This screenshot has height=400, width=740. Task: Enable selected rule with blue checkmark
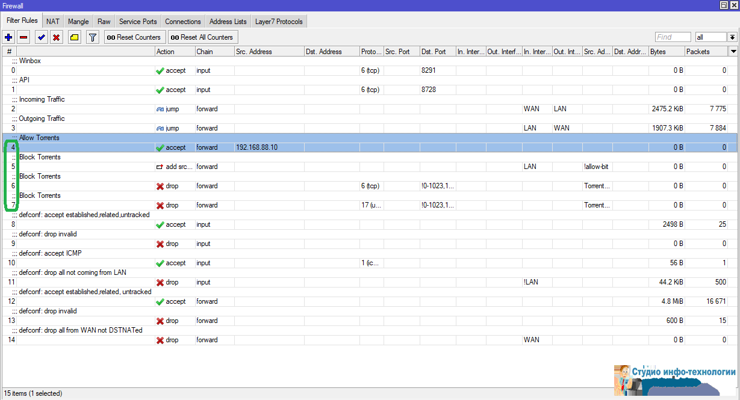tap(41, 37)
